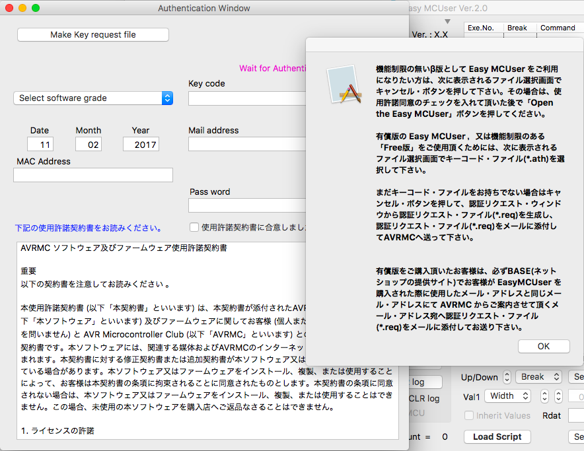This screenshot has height=451, width=584.
Task: Click the blue 下記の使用許諾契約書をお読みください text
Action: [89, 228]
